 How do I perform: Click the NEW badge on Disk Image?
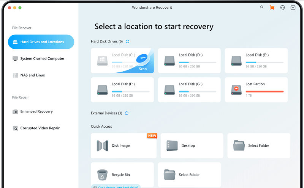[152, 136]
